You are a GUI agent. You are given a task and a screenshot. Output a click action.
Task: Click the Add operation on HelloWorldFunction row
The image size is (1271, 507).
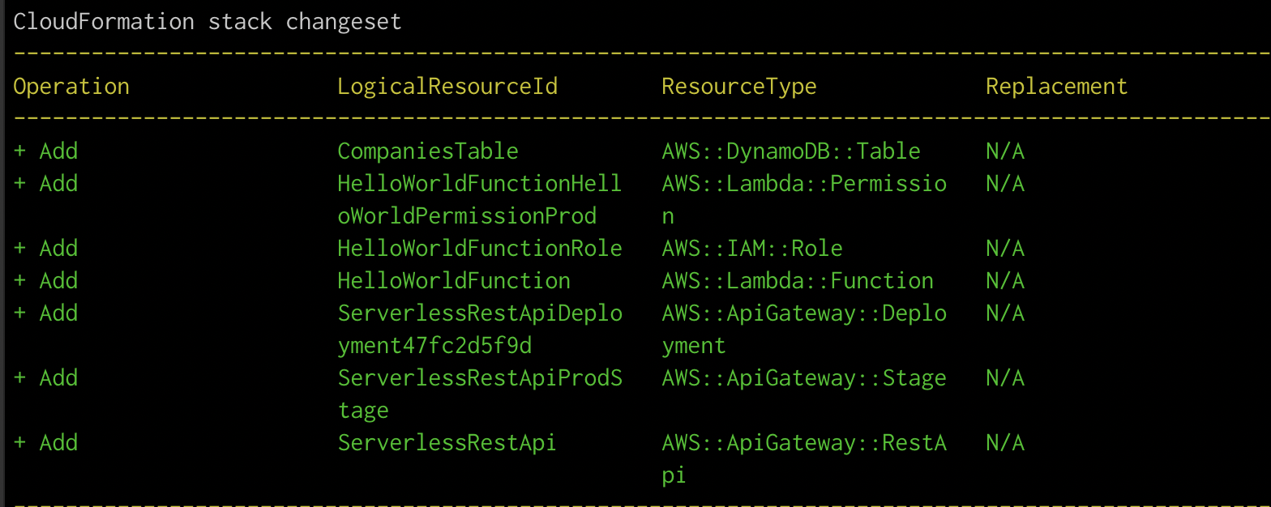pos(58,281)
